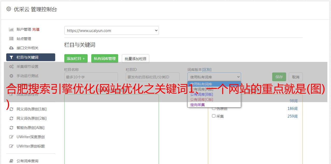The image size is (331, 164).
Task: Click the gears icon for 采集细节设置
Action: click(11, 67)
